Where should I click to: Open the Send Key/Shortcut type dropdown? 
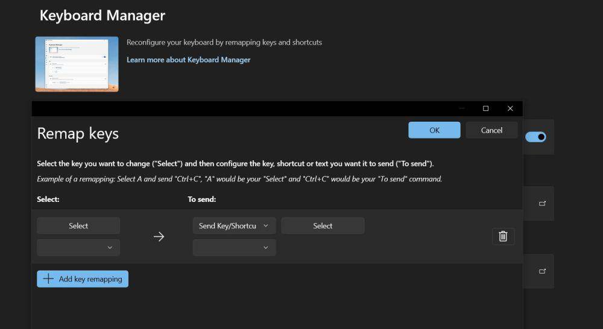(234, 225)
